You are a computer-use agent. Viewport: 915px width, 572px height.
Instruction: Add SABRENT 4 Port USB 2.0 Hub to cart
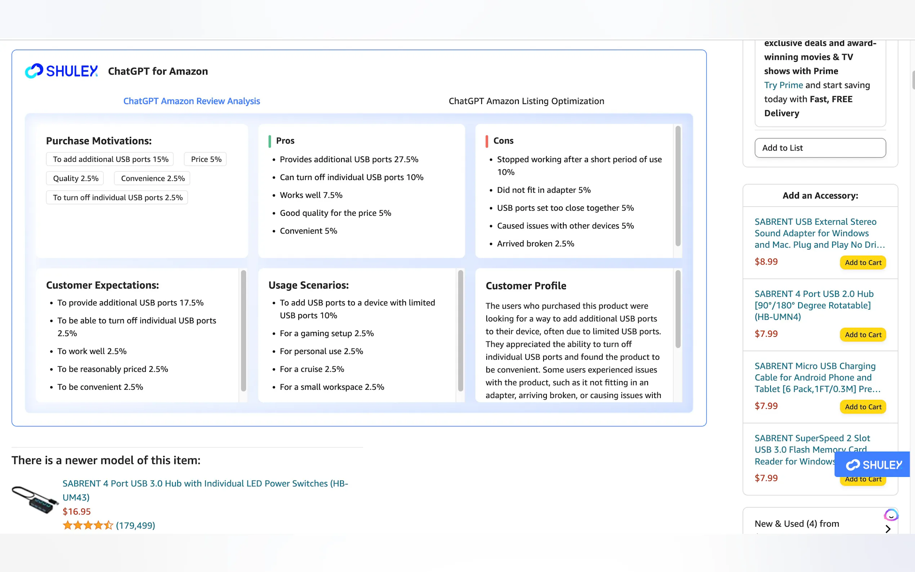point(863,335)
